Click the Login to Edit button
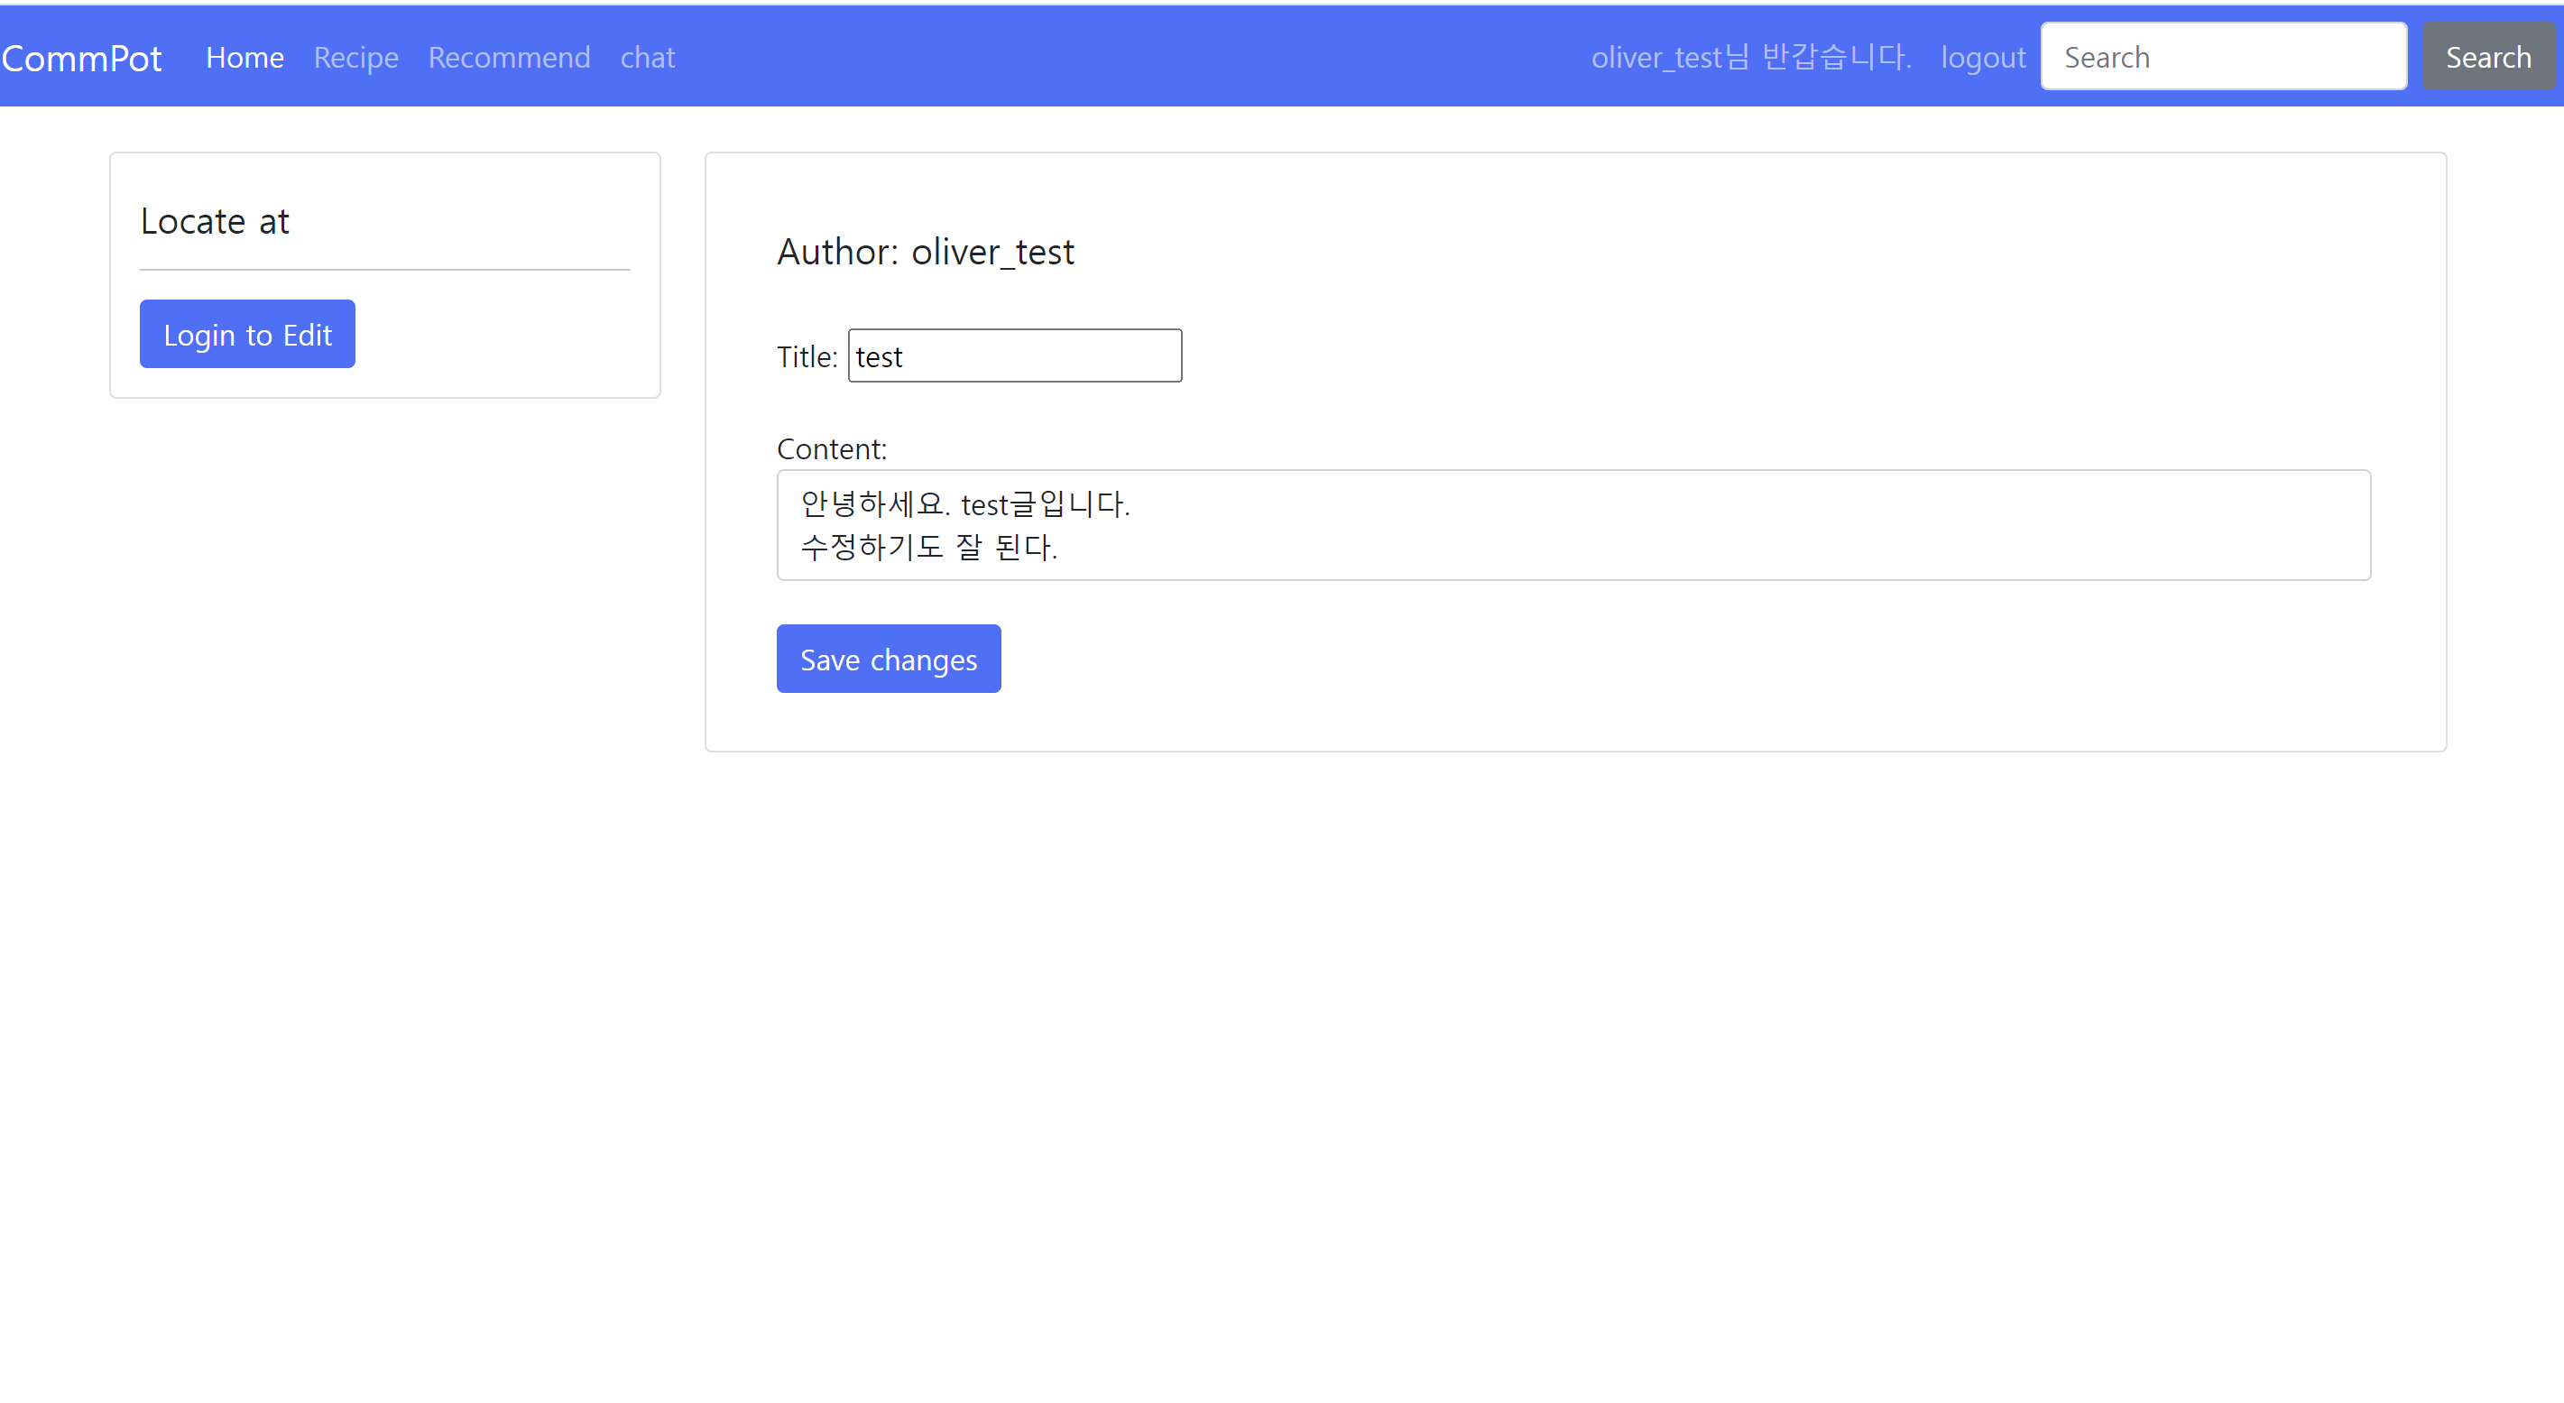 click(x=247, y=335)
